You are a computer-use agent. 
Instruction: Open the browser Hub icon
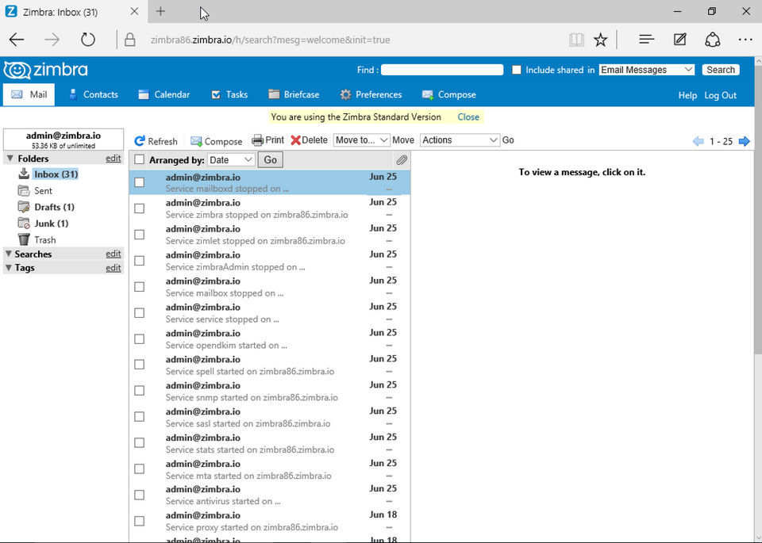[x=646, y=40]
